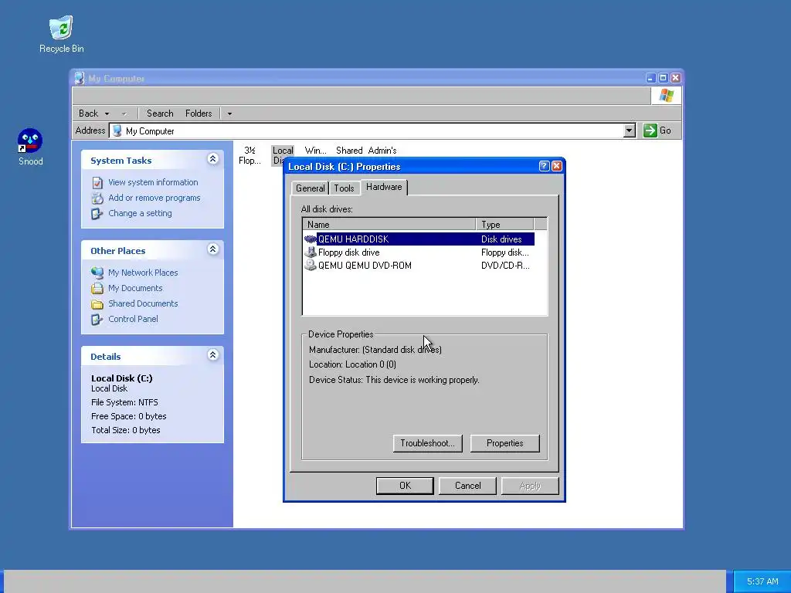Select the Win... drive item in My Computer
Image resolution: width=791 pixels, height=593 pixels.
[315, 151]
